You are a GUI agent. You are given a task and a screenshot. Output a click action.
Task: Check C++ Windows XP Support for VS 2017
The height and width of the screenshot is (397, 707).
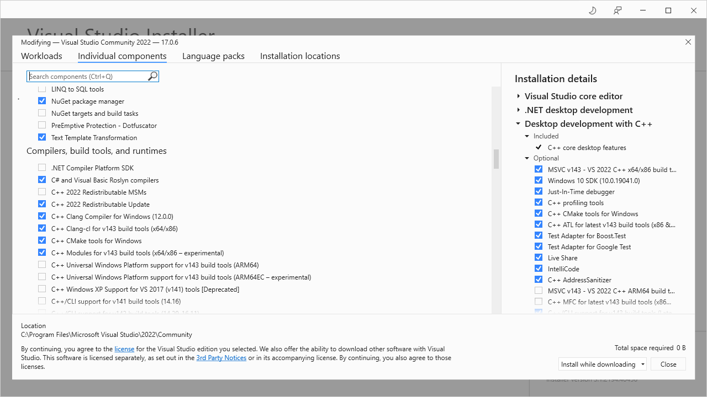tap(42, 289)
